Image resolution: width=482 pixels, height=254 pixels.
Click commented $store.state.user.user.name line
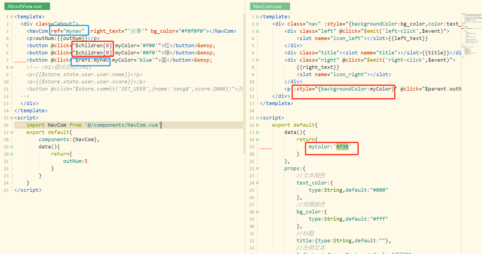click(x=85, y=74)
